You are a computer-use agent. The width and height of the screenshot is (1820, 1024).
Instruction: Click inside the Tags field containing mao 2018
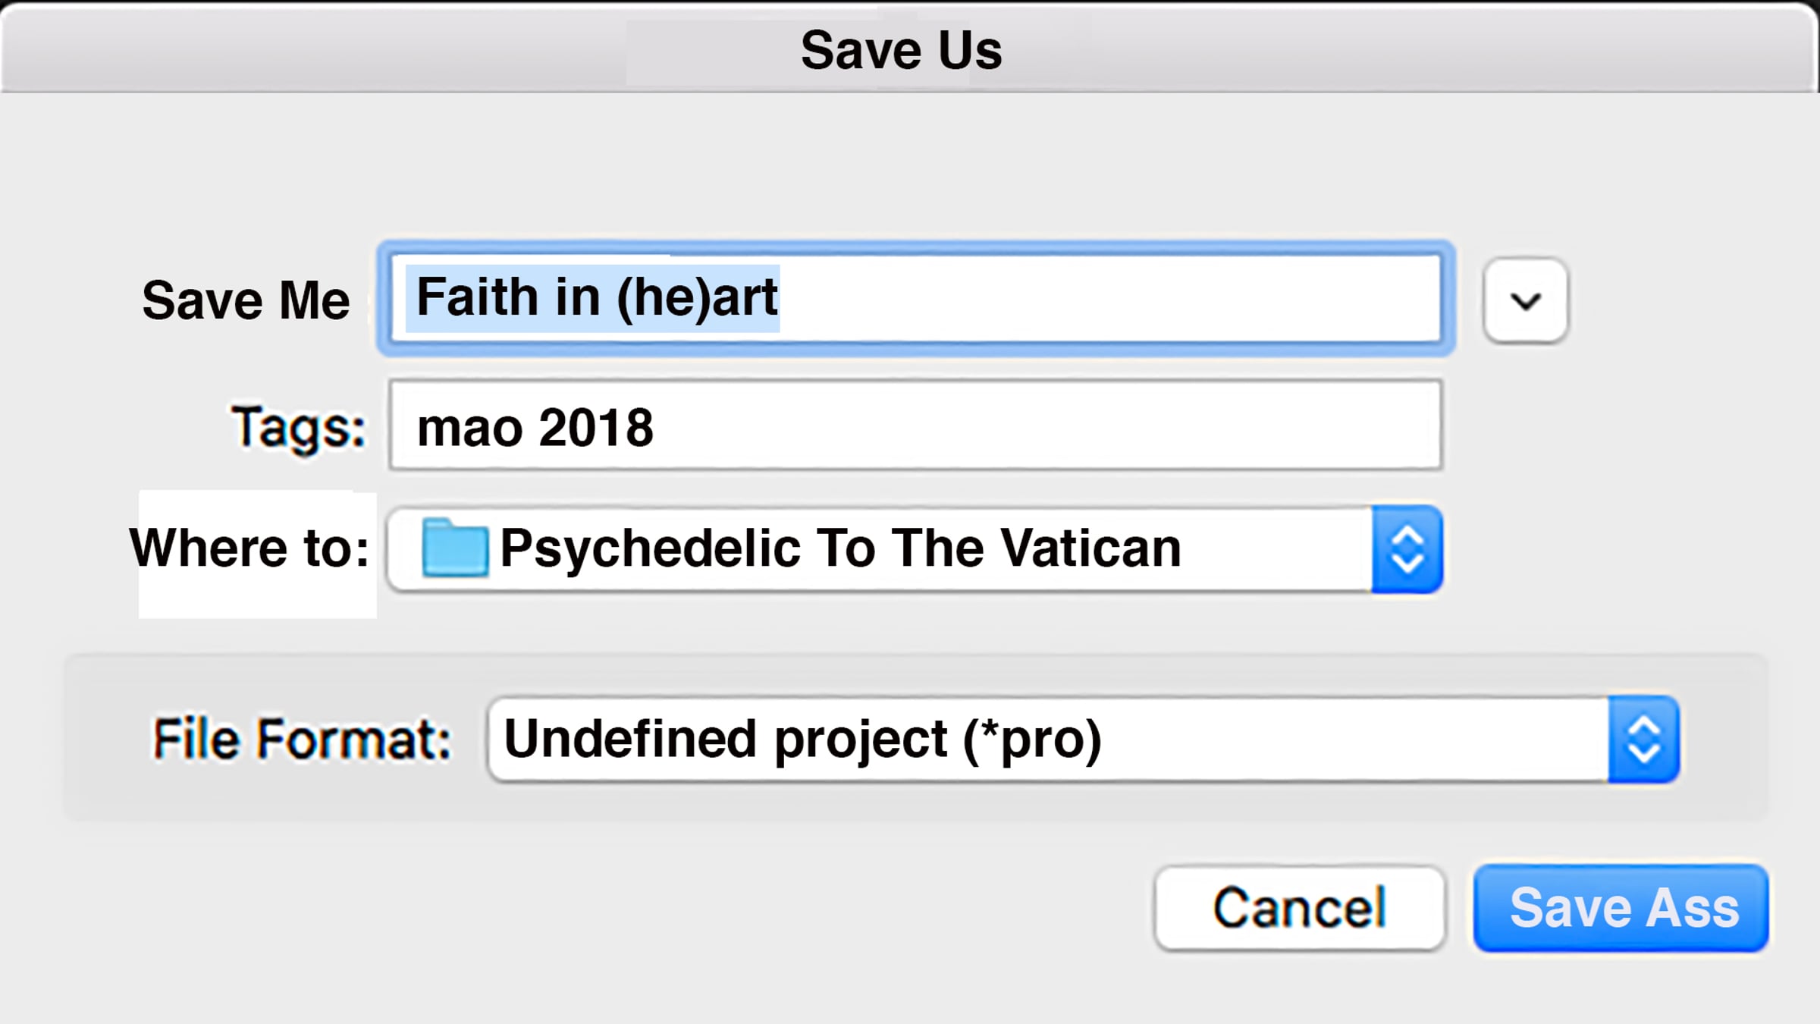point(915,426)
